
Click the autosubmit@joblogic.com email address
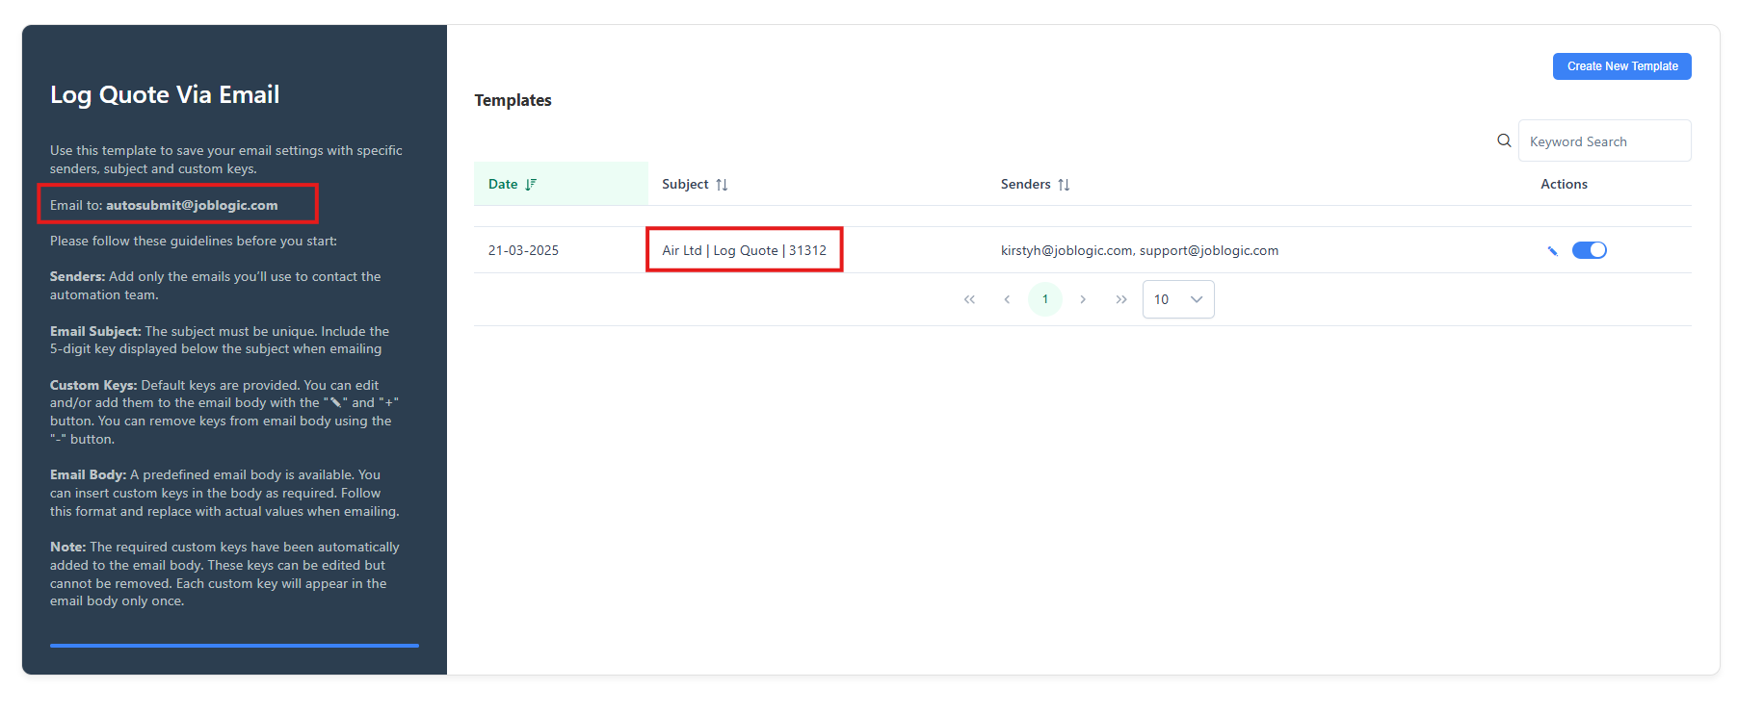click(x=192, y=205)
